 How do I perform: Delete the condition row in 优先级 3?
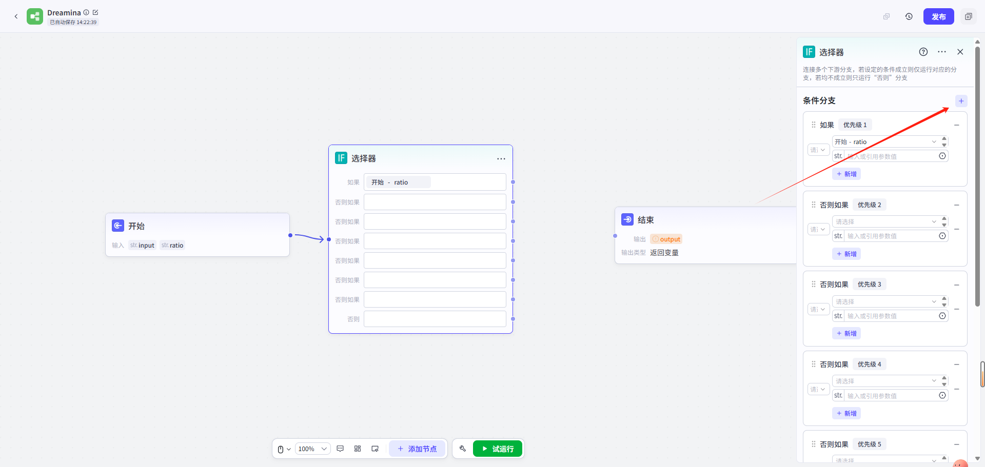pos(957,309)
